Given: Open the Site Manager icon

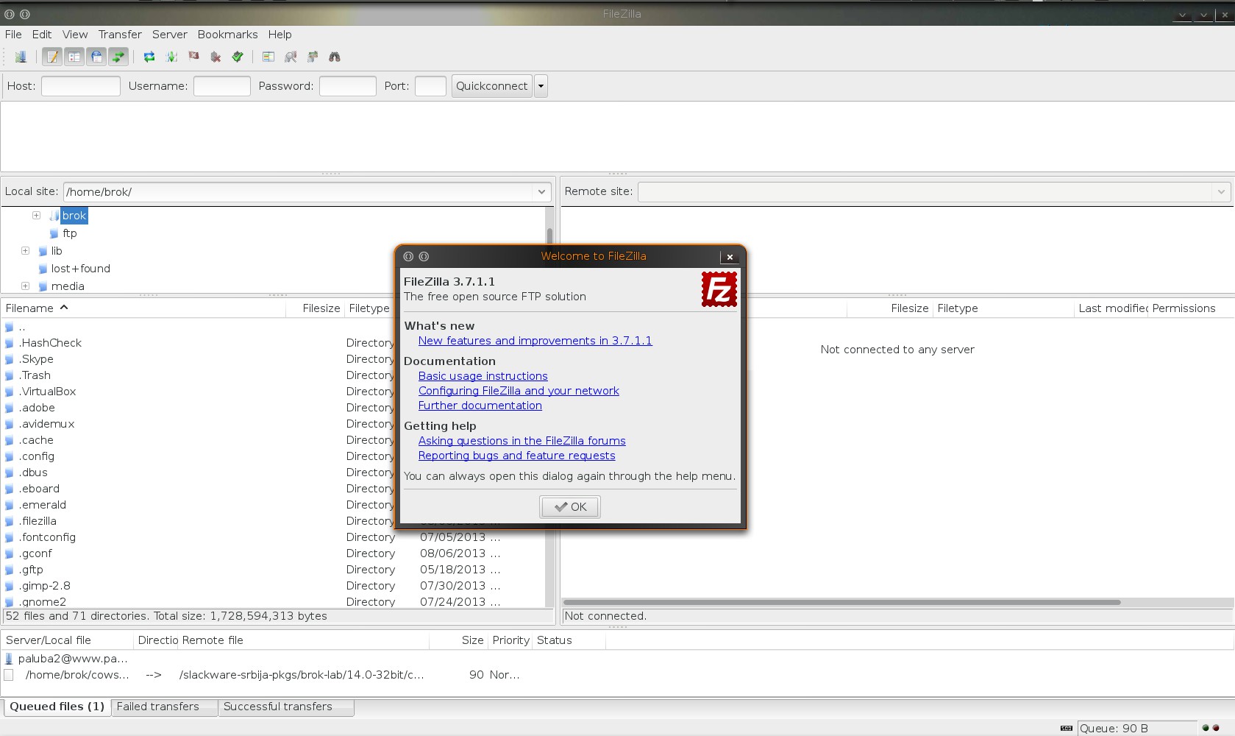Looking at the screenshot, I should pyautogui.click(x=21, y=57).
